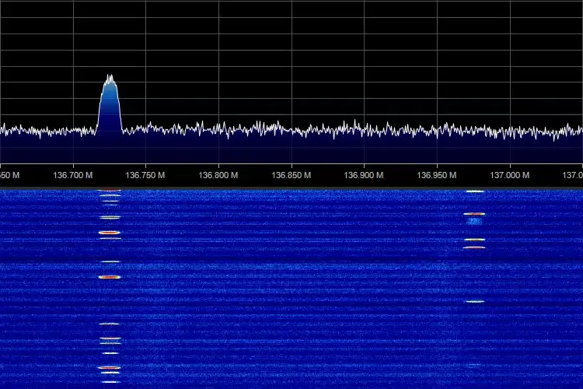583x389 pixels.
Task: Click the 136.700 M frequency label
Action: (x=73, y=175)
